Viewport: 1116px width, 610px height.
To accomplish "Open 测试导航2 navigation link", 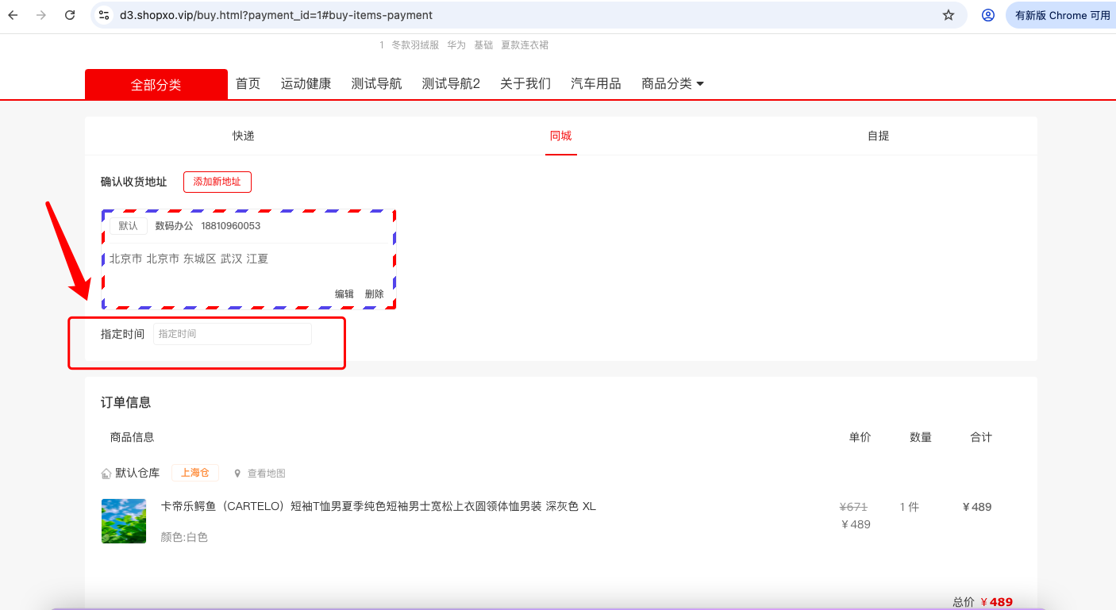I will coord(451,83).
